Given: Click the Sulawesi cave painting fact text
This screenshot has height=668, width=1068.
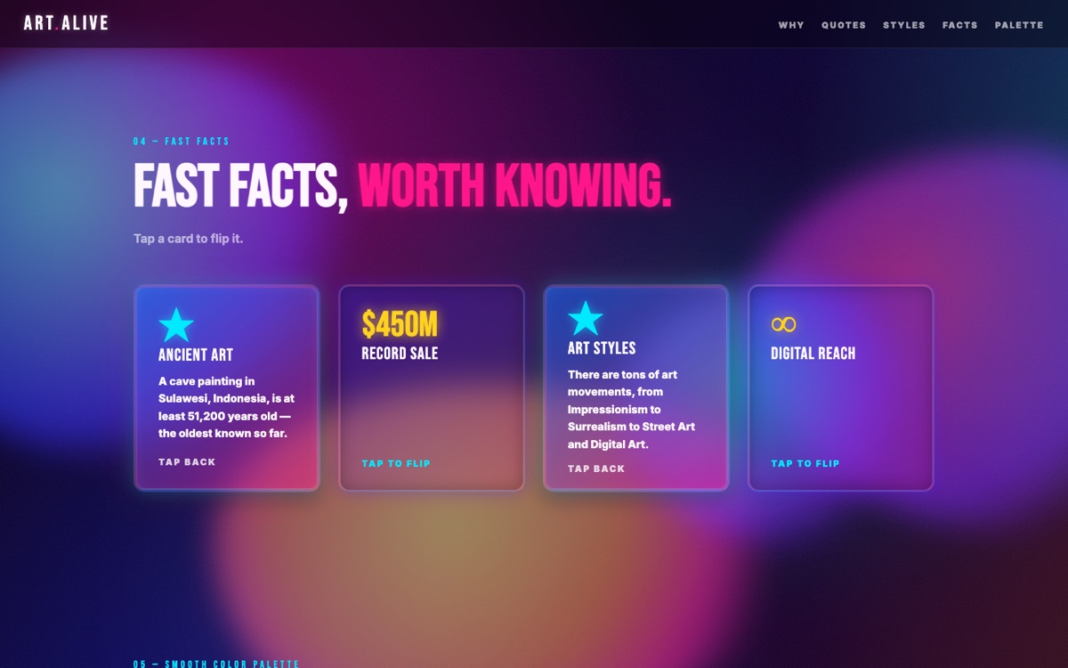Looking at the screenshot, I should [226, 407].
